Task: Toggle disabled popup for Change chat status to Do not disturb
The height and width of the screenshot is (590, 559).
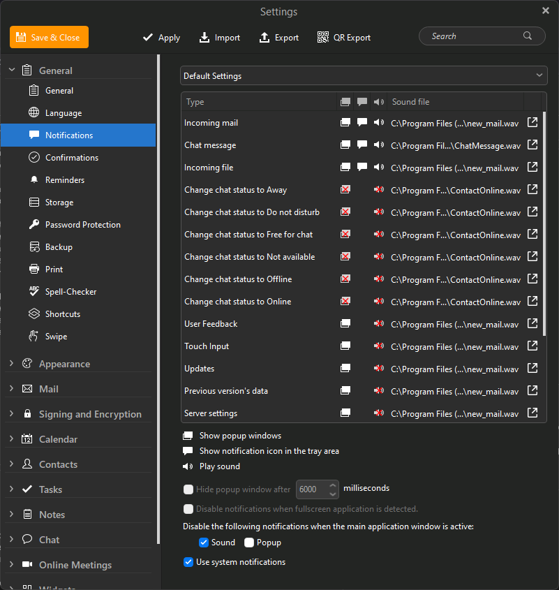Action: click(x=345, y=212)
